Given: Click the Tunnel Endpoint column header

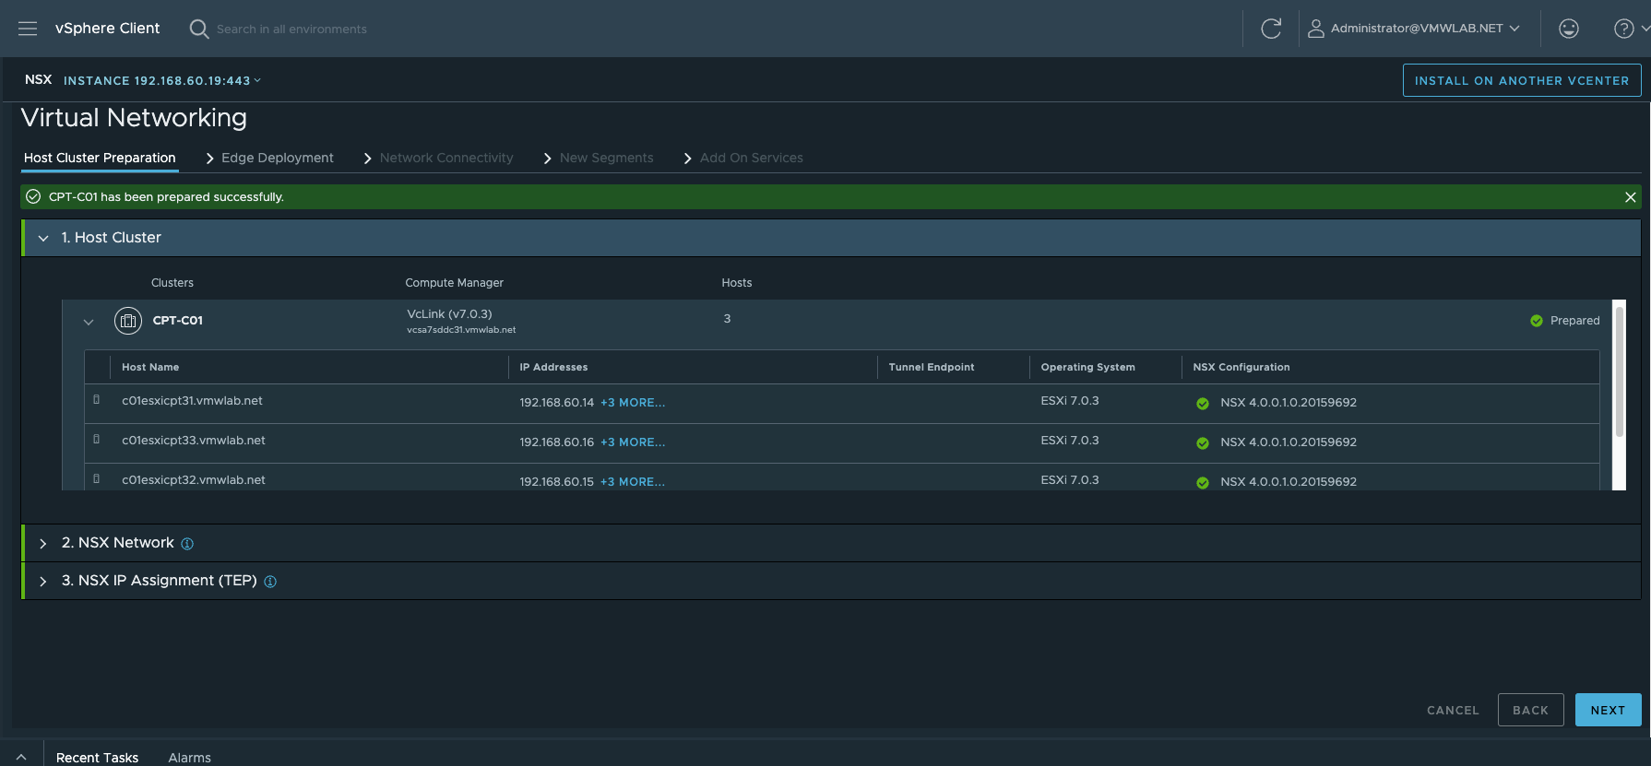Looking at the screenshot, I should coord(931,367).
